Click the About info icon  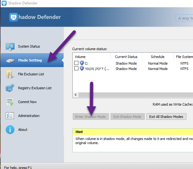[x=10, y=130]
